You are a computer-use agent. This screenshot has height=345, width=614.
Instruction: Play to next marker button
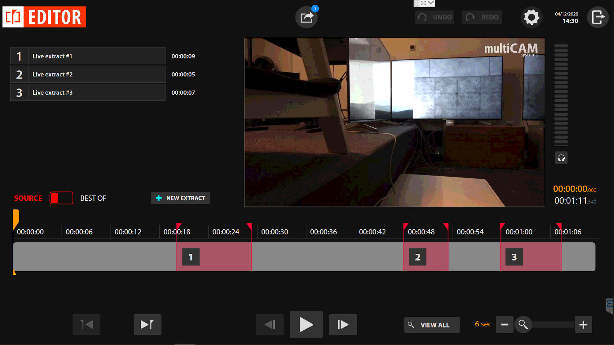coord(147,324)
